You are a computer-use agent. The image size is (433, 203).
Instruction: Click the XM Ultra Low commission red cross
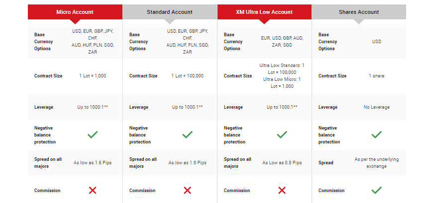(282, 190)
